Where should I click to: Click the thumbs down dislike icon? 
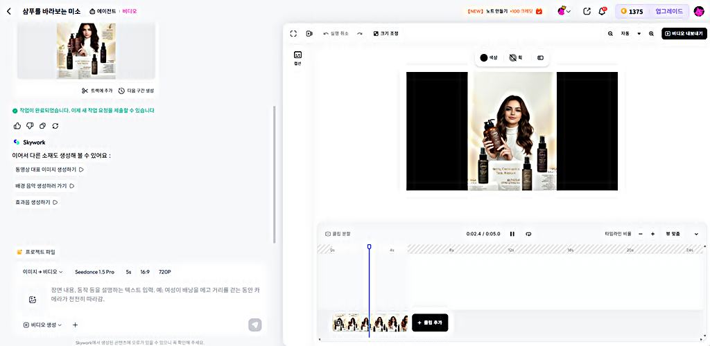30,125
